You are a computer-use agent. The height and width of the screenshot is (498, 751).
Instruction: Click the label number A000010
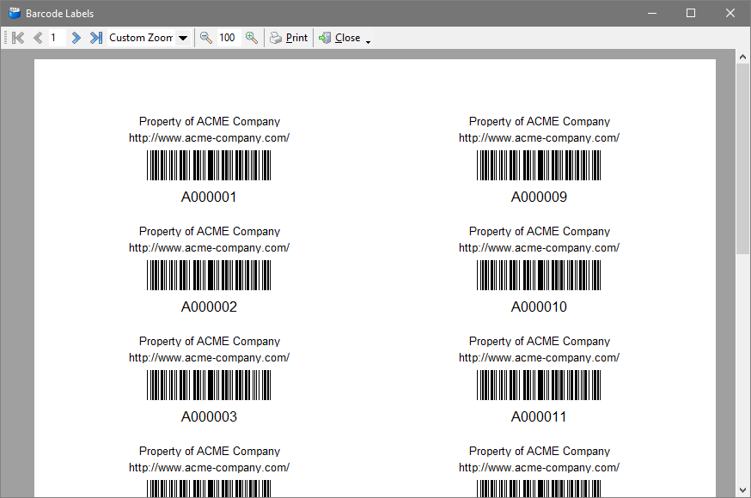pos(539,307)
